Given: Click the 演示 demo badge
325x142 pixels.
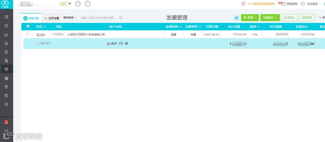Looking at the screenshot, I should click(63, 4).
